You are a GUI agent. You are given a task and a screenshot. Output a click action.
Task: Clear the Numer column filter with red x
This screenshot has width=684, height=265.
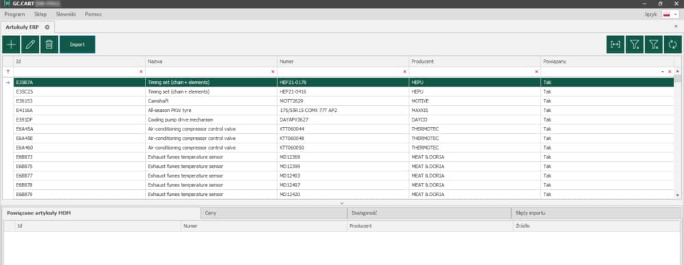click(405, 72)
